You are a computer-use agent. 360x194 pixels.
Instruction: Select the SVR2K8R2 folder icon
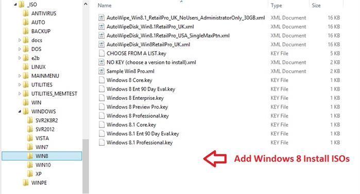click(30, 120)
